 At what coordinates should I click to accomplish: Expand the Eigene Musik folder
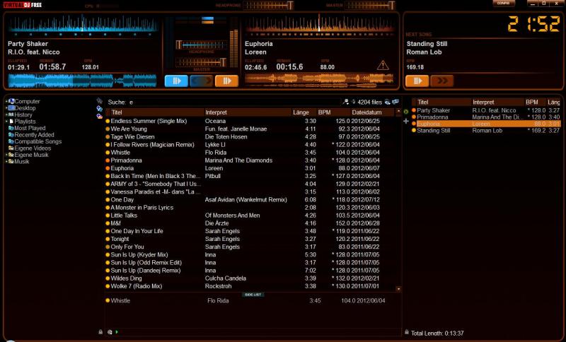(x=6, y=155)
